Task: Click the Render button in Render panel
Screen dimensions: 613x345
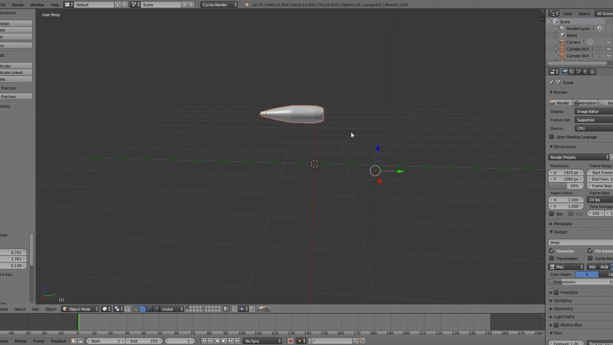Action: (560, 103)
